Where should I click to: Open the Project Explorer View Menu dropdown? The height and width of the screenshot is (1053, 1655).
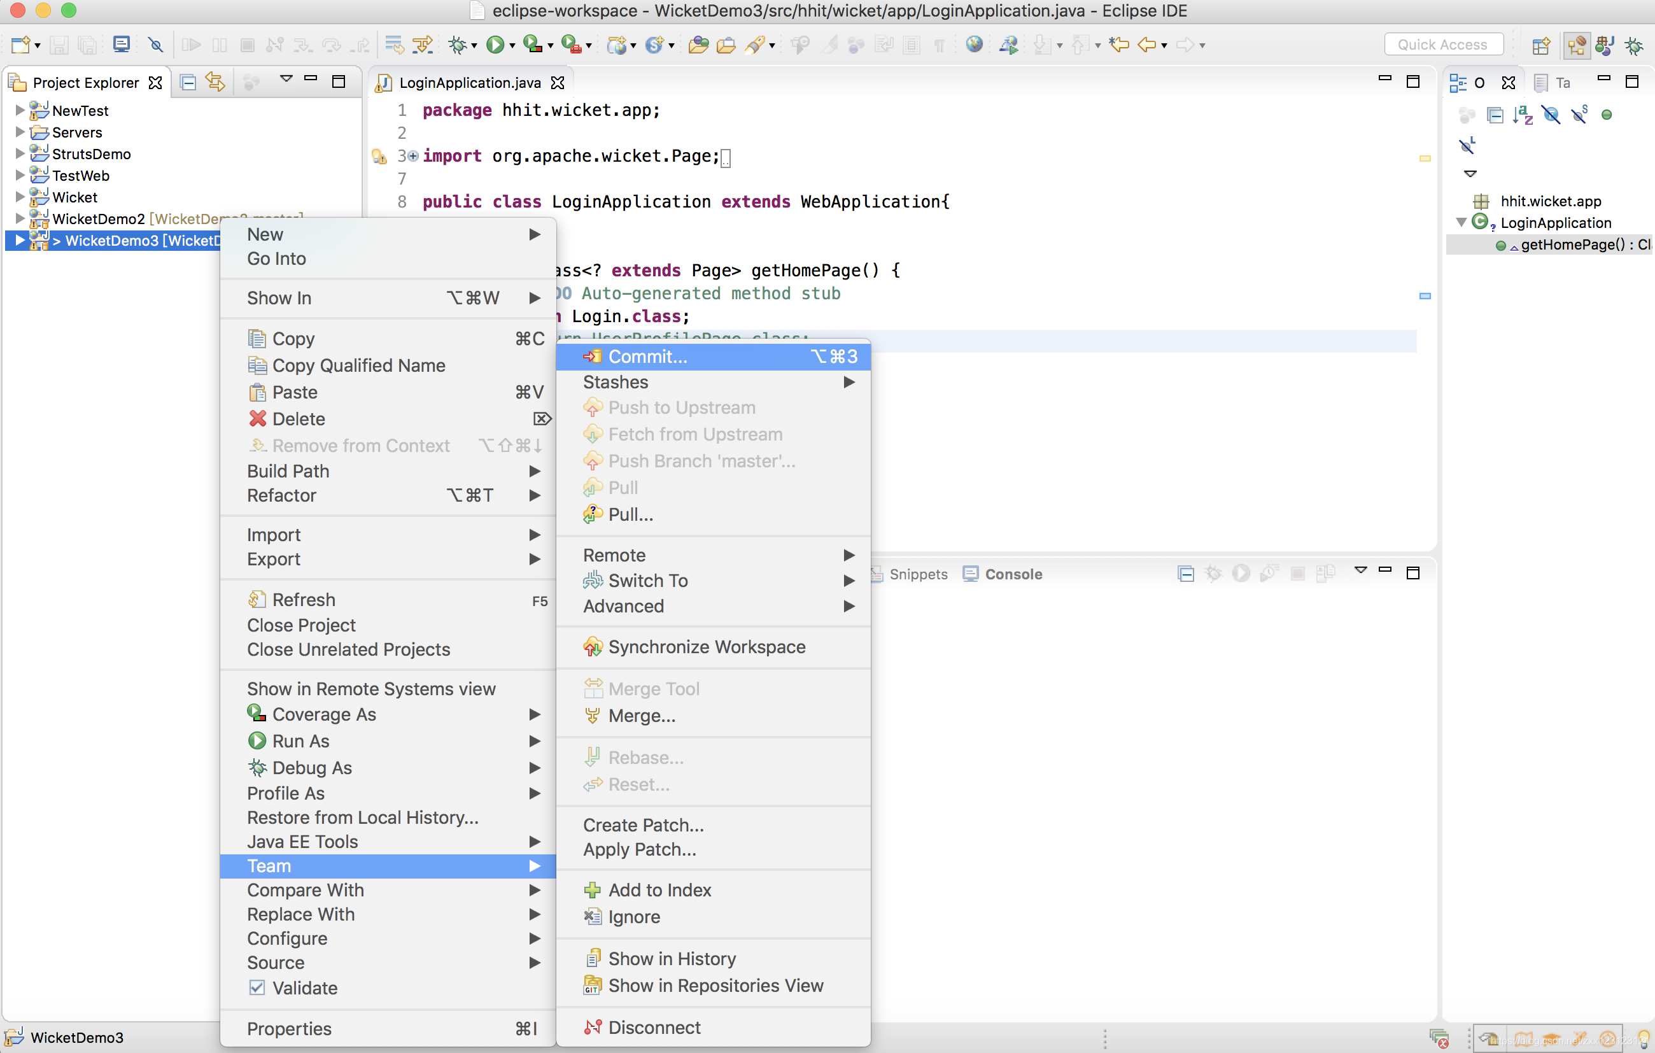[286, 79]
